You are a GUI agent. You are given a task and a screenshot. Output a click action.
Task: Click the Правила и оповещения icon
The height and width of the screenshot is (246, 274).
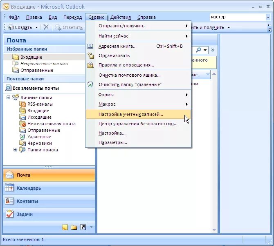(90, 65)
